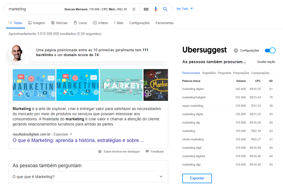Click Configurações label next to Ubersuggest gear
283x184 pixels.
[x=249, y=50]
